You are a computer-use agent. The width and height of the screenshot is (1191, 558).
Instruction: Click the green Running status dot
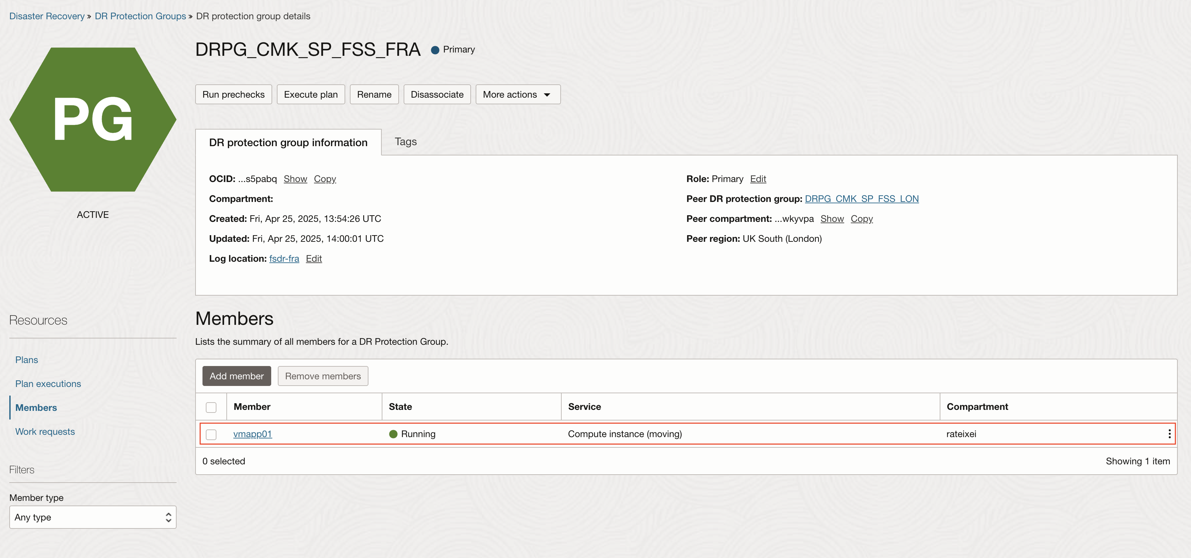[x=393, y=434]
